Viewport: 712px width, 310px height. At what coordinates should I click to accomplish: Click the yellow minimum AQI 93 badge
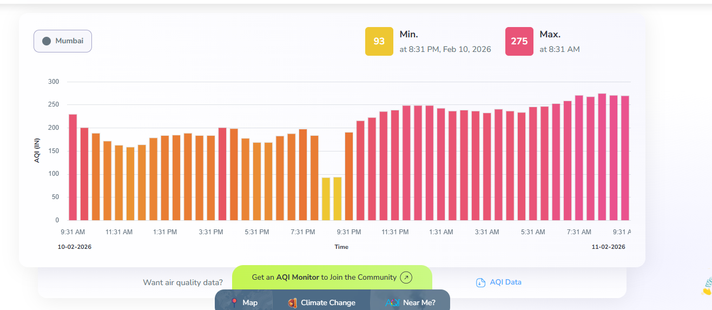click(x=379, y=42)
